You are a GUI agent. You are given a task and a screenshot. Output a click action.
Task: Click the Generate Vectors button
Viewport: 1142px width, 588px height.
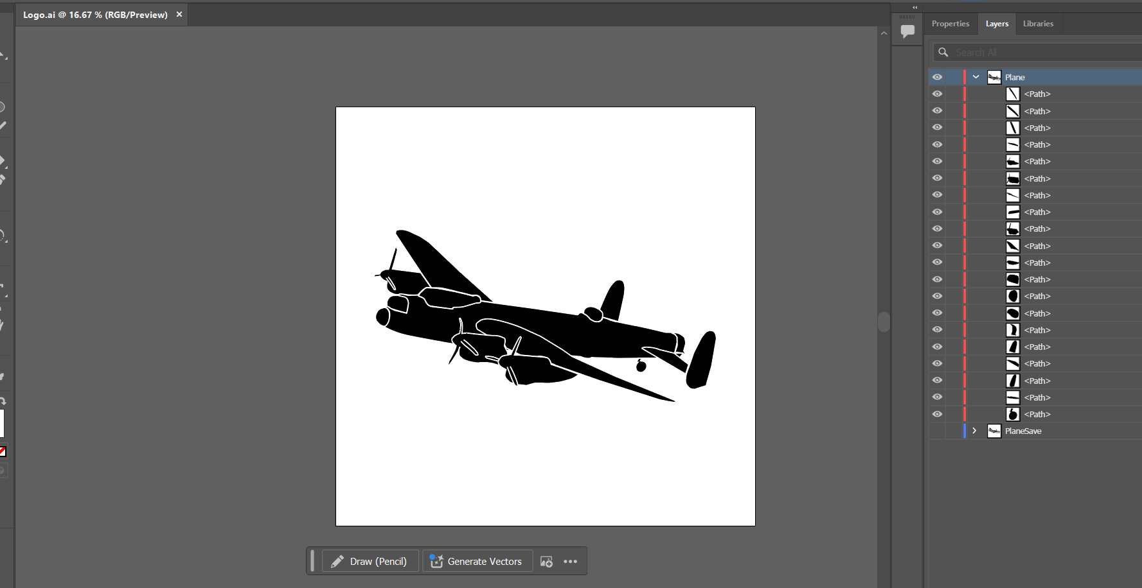pyautogui.click(x=476, y=562)
